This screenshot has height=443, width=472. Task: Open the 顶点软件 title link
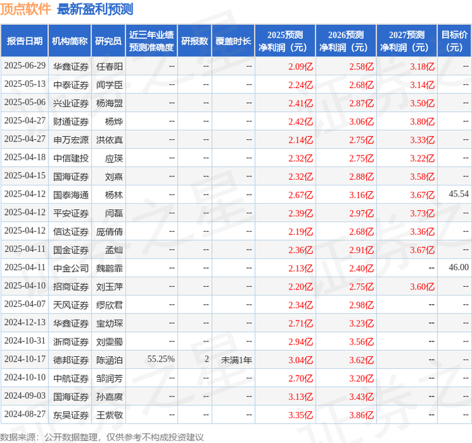click(26, 9)
